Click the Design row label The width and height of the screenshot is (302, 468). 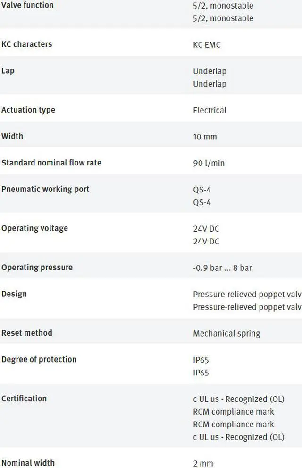pyautogui.click(x=14, y=294)
